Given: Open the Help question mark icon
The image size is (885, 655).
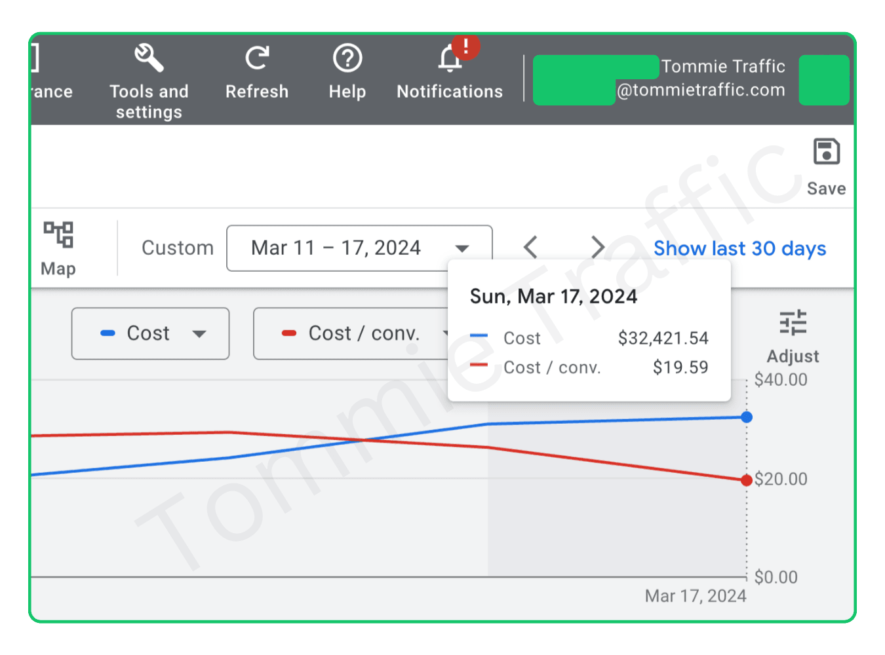Looking at the screenshot, I should [347, 59].
